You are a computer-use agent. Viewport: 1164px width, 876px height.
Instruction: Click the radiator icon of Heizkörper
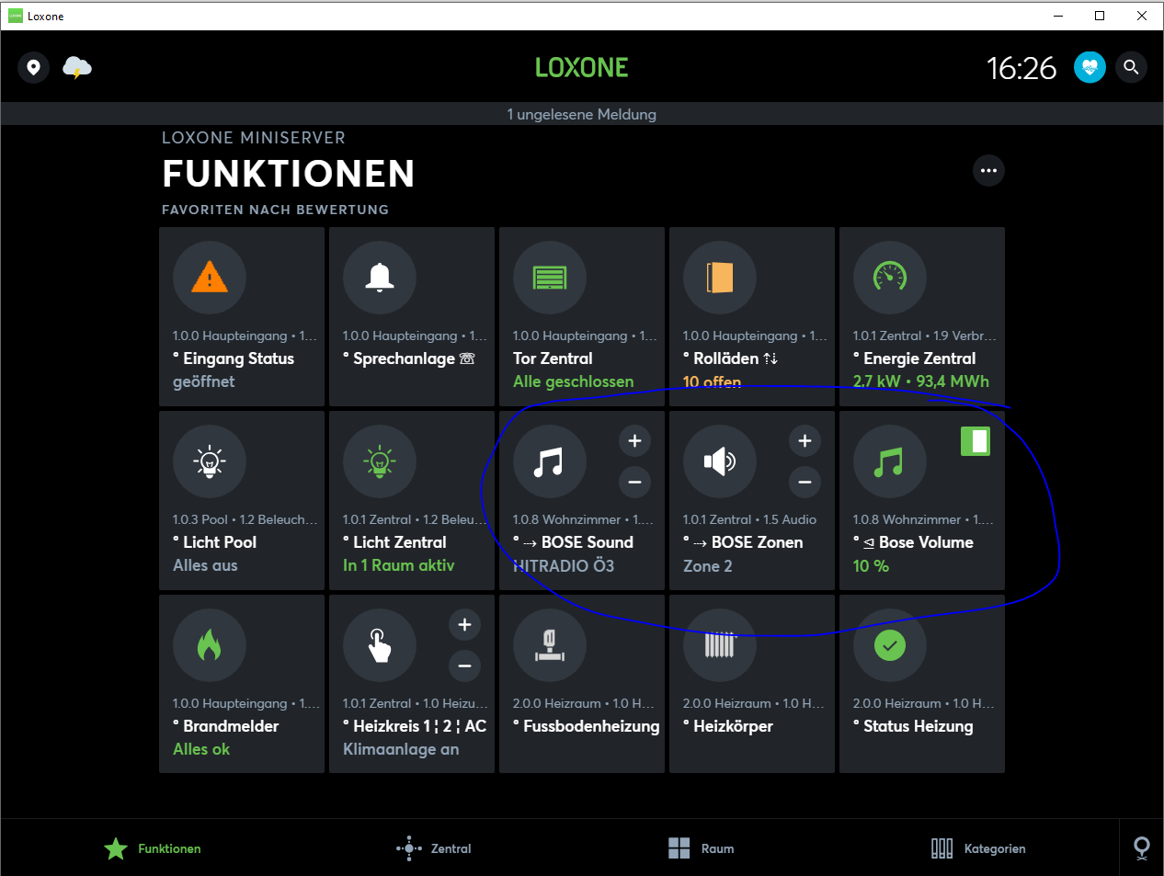tap(720, 644)
